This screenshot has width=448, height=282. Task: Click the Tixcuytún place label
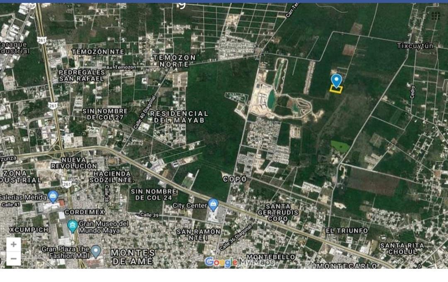click(415, 46)
